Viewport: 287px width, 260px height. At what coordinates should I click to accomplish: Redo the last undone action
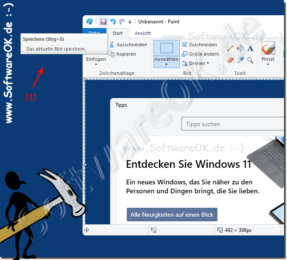click(x=122, y=22)
